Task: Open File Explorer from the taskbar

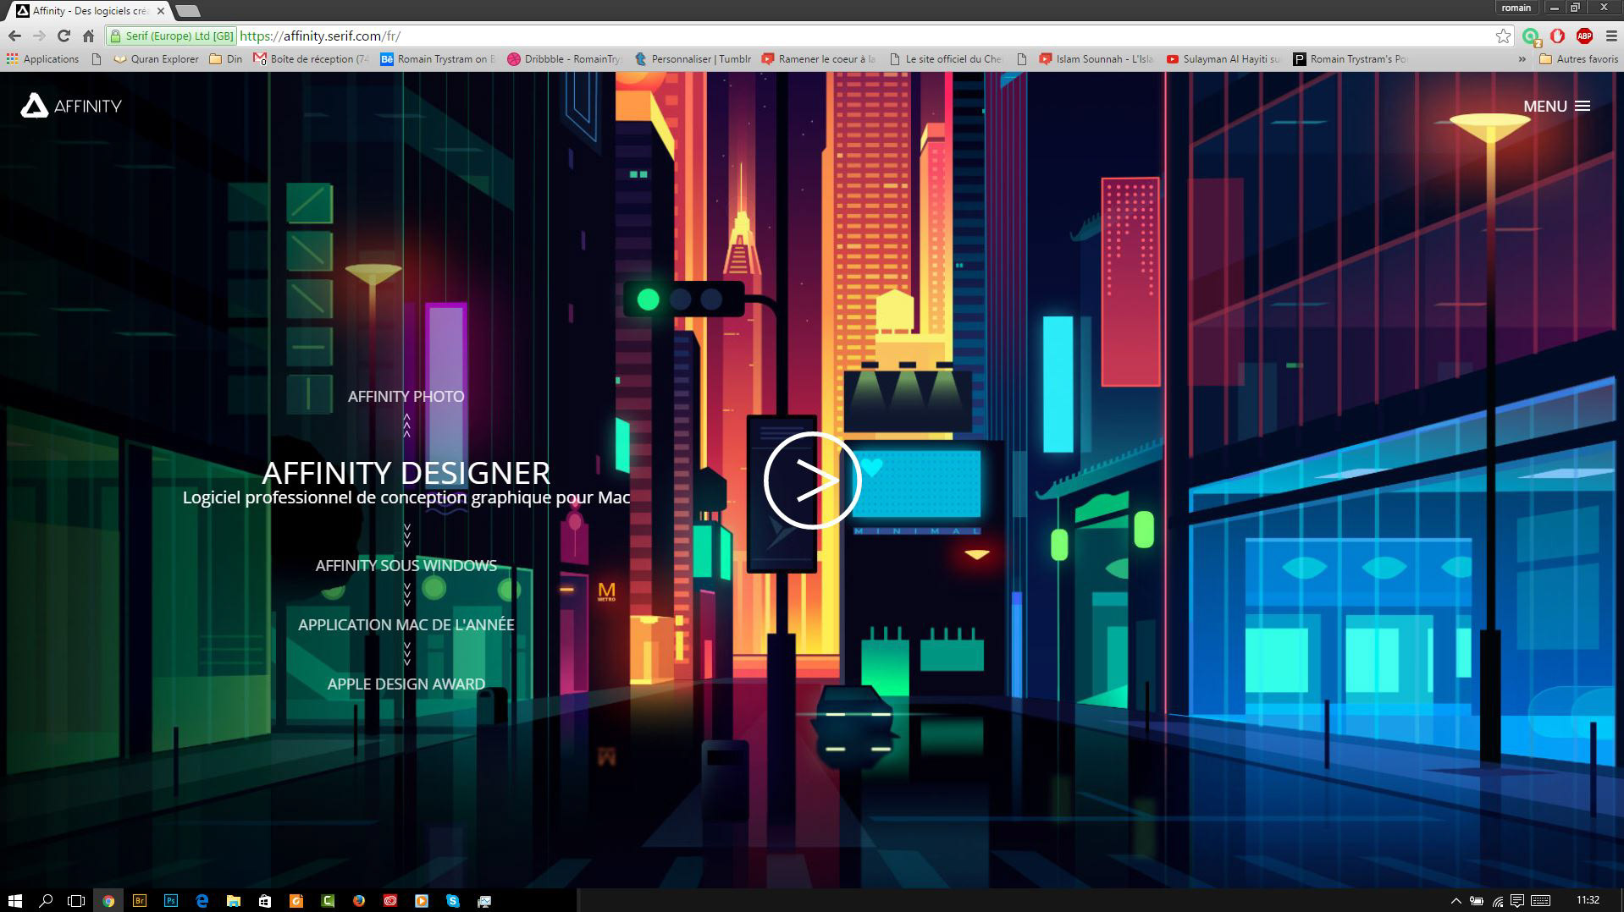Action: 234,901
